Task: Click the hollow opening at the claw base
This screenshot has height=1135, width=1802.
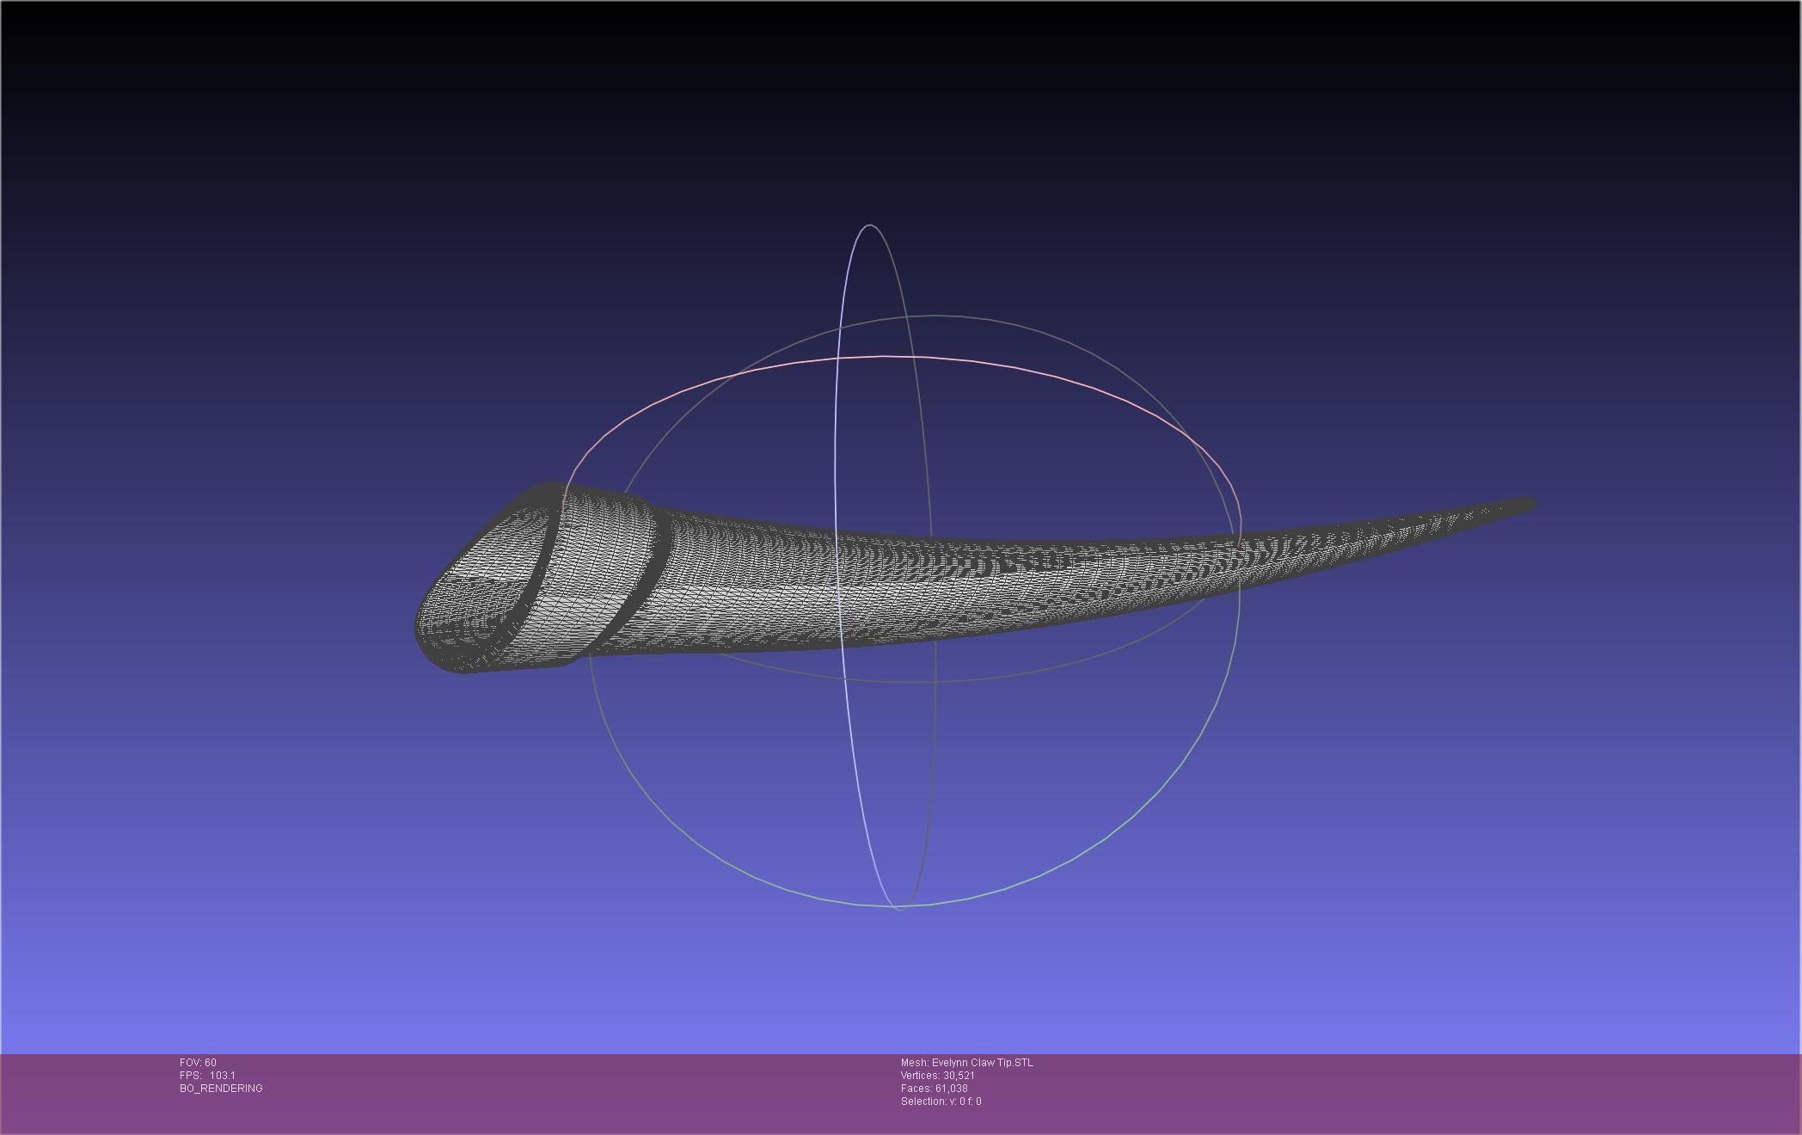Action: (x=486, y=585)
